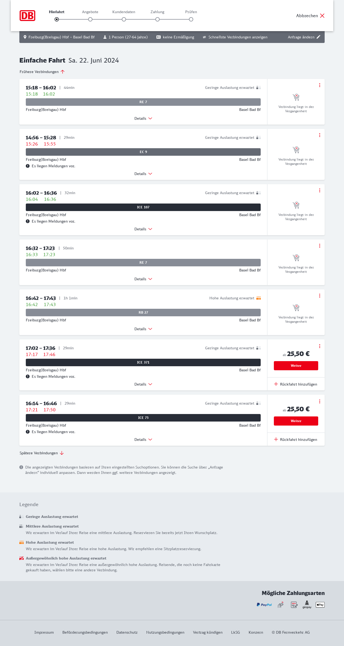This screenshot has width=344, height=646.
Task: Click the pencil icon beside Anfrage ändern
Action: click(x=318, y=37)
